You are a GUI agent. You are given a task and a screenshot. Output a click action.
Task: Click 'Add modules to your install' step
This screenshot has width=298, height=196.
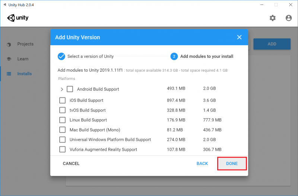[x=207, y=56]
